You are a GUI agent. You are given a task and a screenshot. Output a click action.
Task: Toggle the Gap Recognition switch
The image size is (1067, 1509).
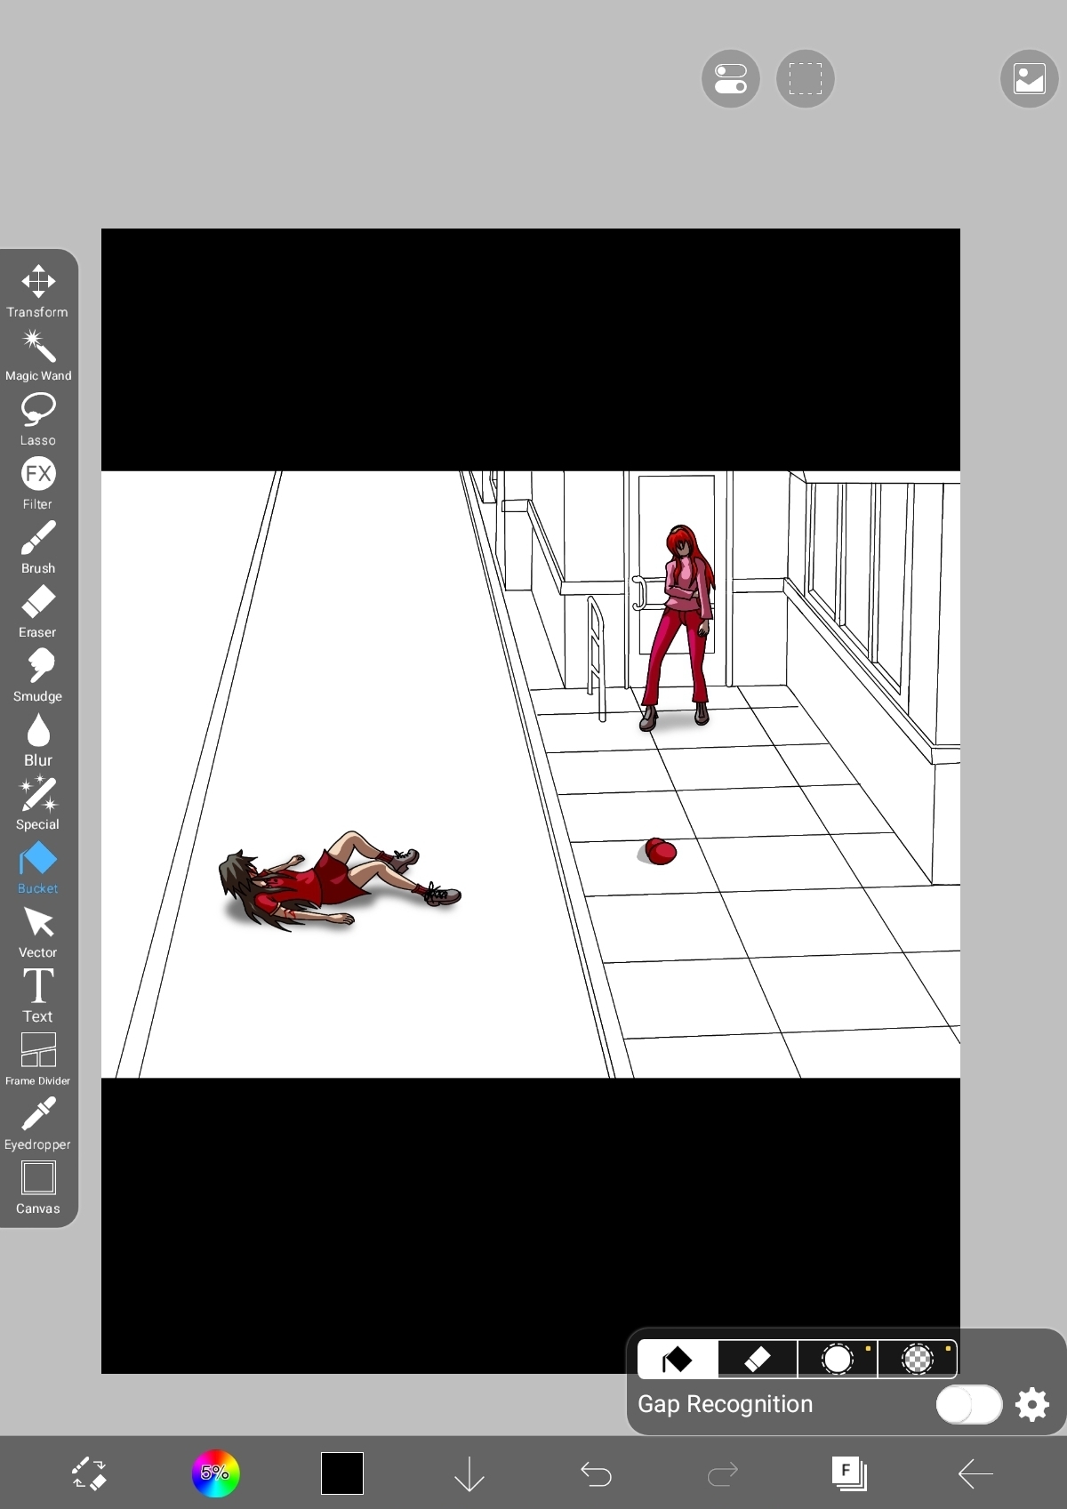968,1405
